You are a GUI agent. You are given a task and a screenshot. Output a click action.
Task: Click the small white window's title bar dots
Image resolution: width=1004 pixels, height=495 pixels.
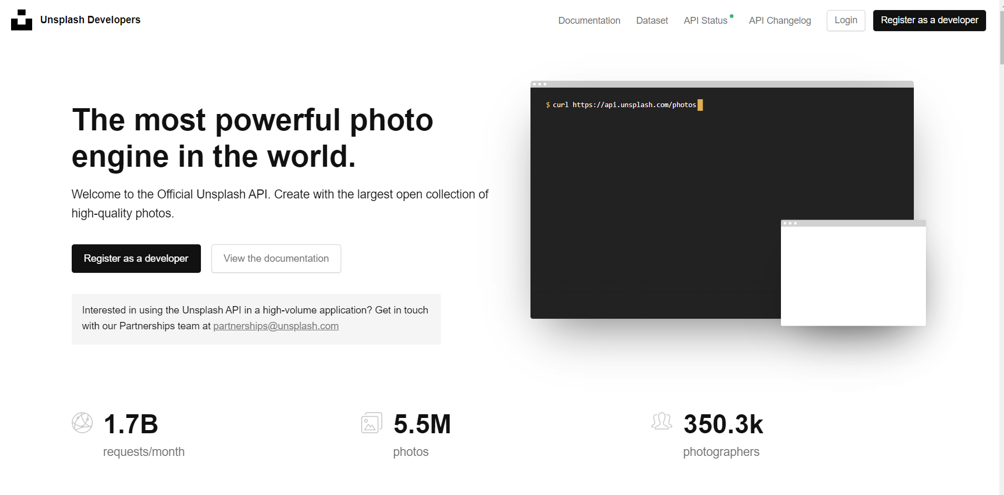(x=789, y=223)
